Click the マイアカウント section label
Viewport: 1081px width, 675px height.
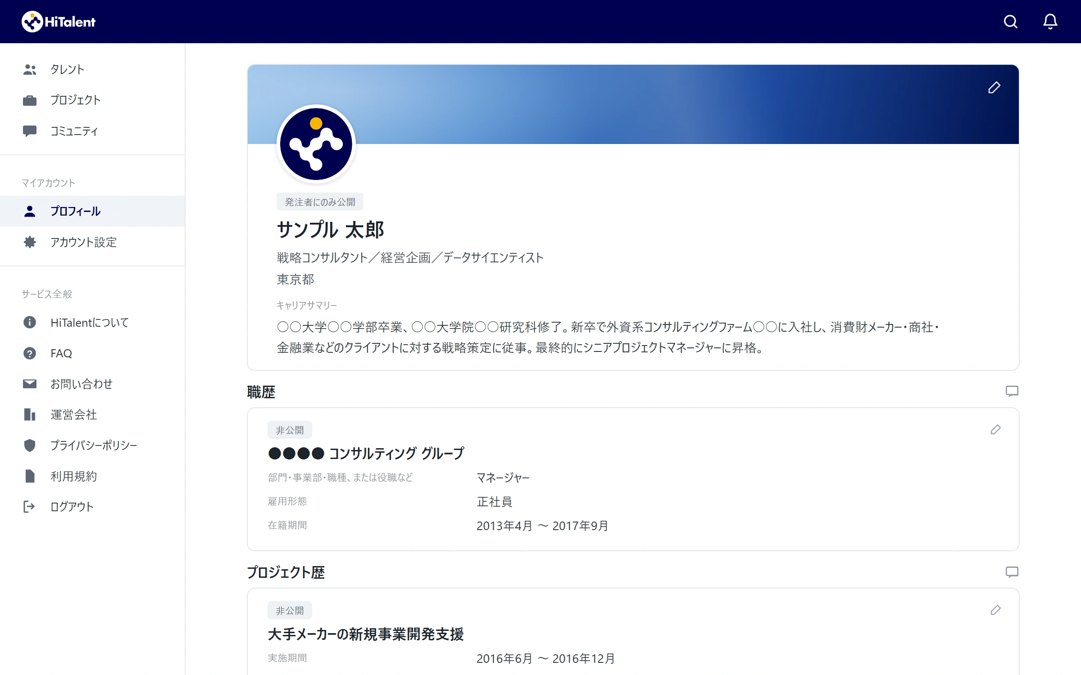click(48, 183)
